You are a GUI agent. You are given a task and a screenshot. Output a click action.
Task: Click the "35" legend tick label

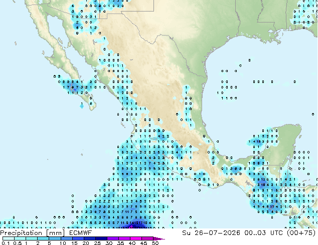coord(120,243)
